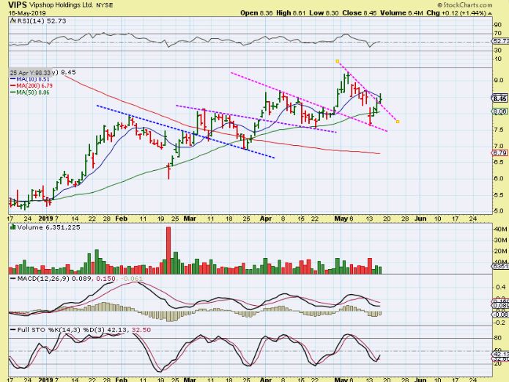
Task: Click the 90 RSI axis label
Action: 497,25
